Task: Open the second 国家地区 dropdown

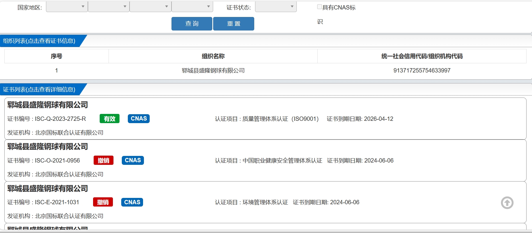Action: 109,7
